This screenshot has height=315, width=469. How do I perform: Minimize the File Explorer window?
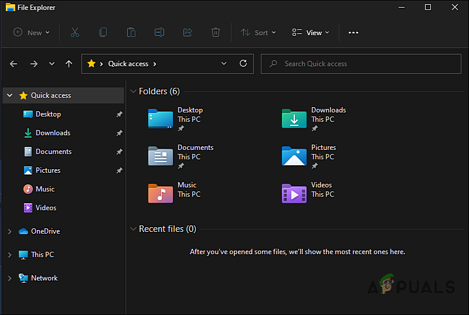[402, 7]
